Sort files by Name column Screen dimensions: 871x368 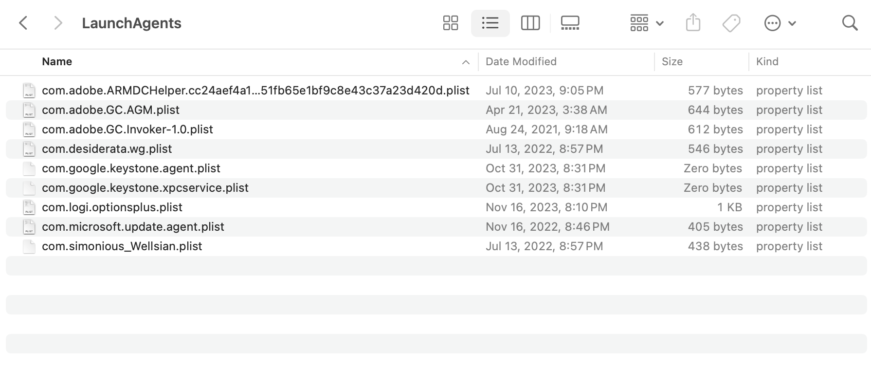click(57, 62)
